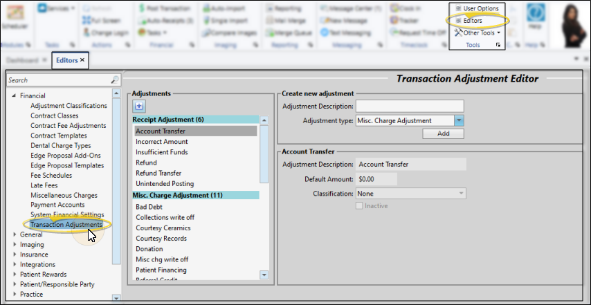
Task: Open User Options in the Tools group
Action: [477, 8]
